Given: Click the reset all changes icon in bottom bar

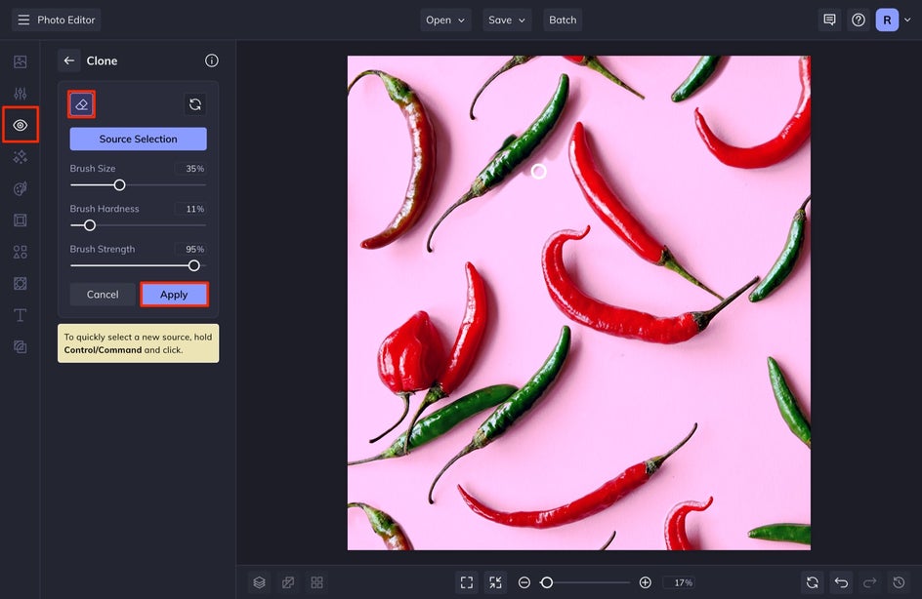Looking at the screenshot, I should point(813,582).
